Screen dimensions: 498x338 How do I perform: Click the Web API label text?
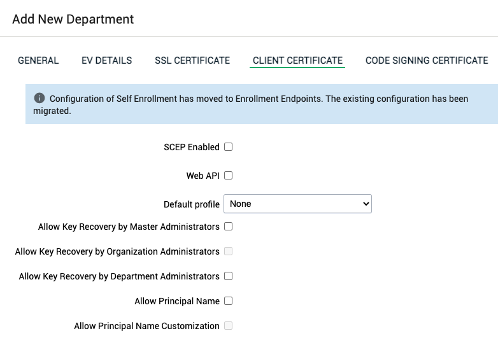pyautogui.click(x=203, y=176)
